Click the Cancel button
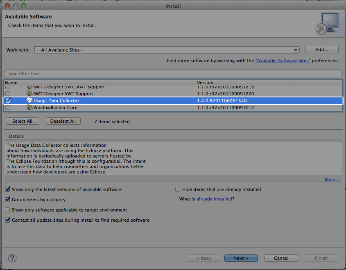Viewport: 346px width, 270px height. point(281,258)
